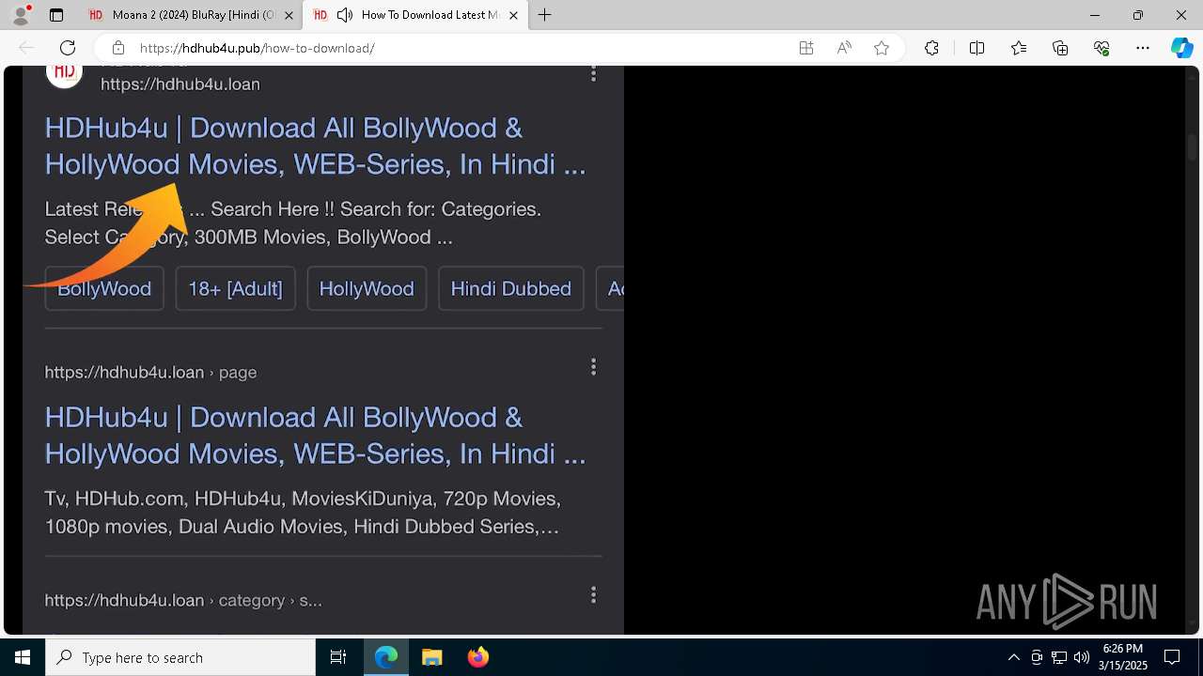
Task: Open the Favorites list icon
Action: pyautogui.click(x=1019, y=48)
